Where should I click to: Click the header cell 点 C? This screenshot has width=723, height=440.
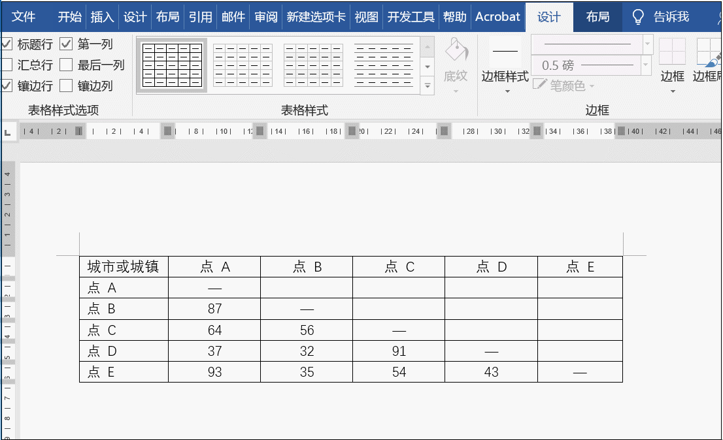(399, 266)
